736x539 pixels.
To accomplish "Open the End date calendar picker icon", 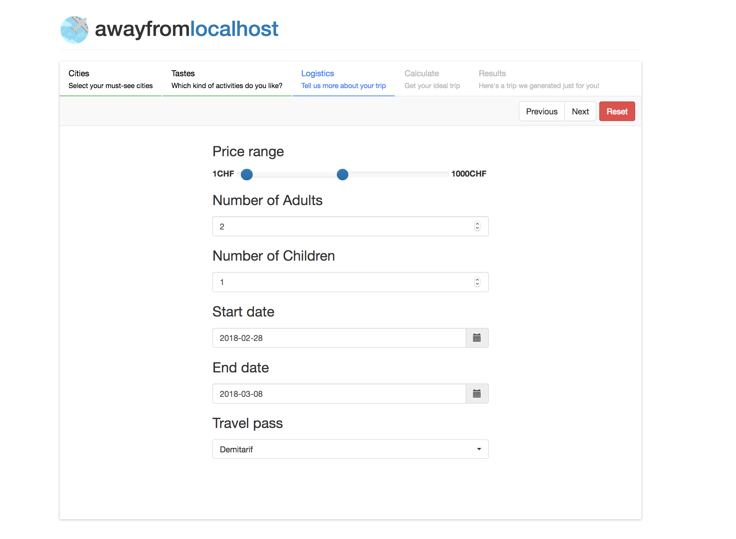I will click(477, 394).
